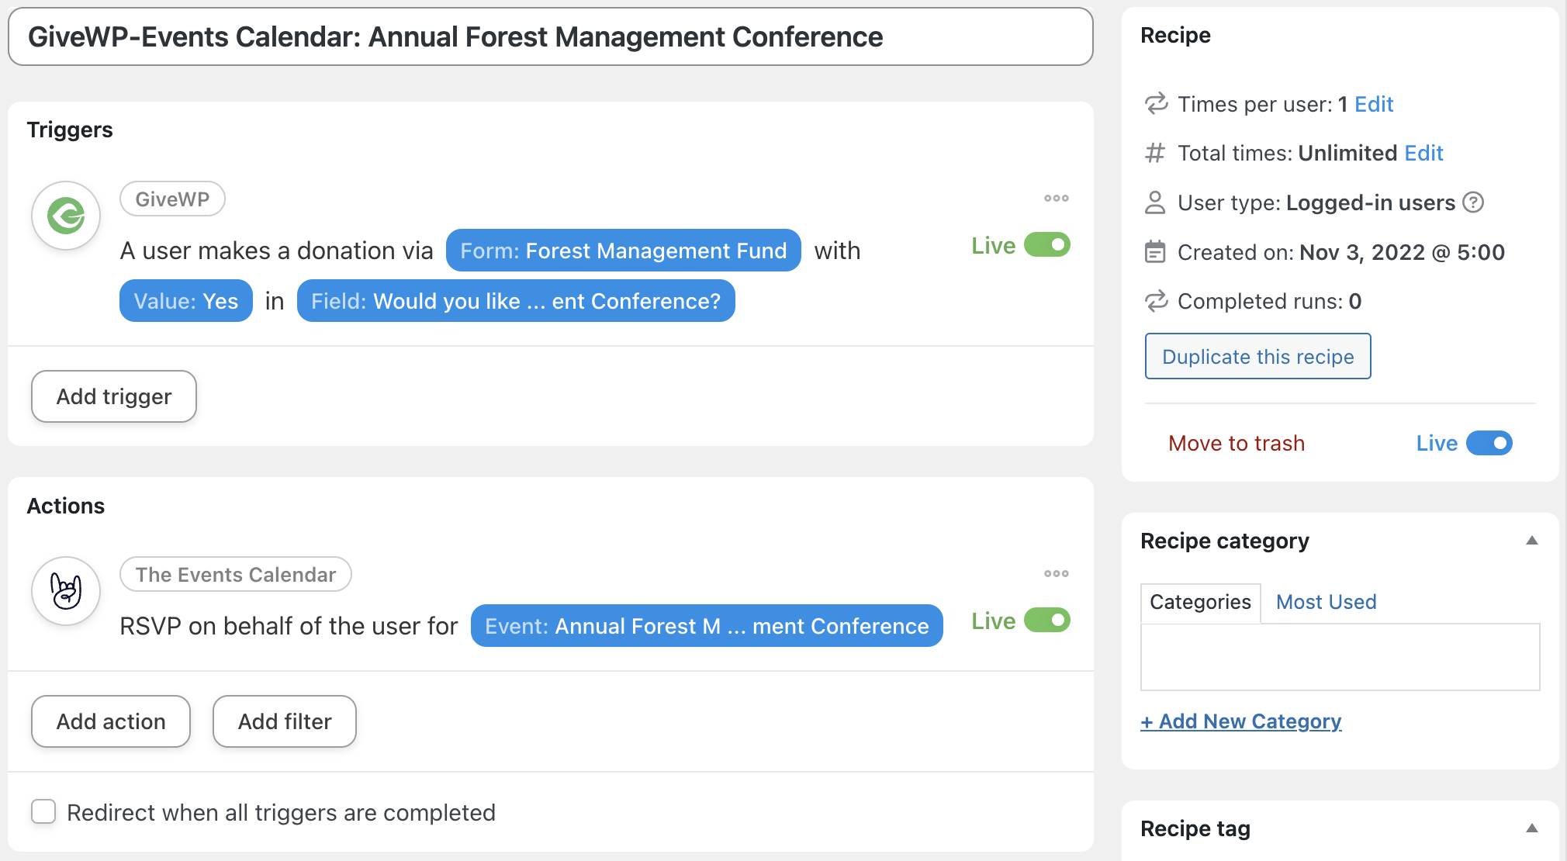
Task: Toggle the GiveWP trigger Live switch
Action: point(1046,245)
